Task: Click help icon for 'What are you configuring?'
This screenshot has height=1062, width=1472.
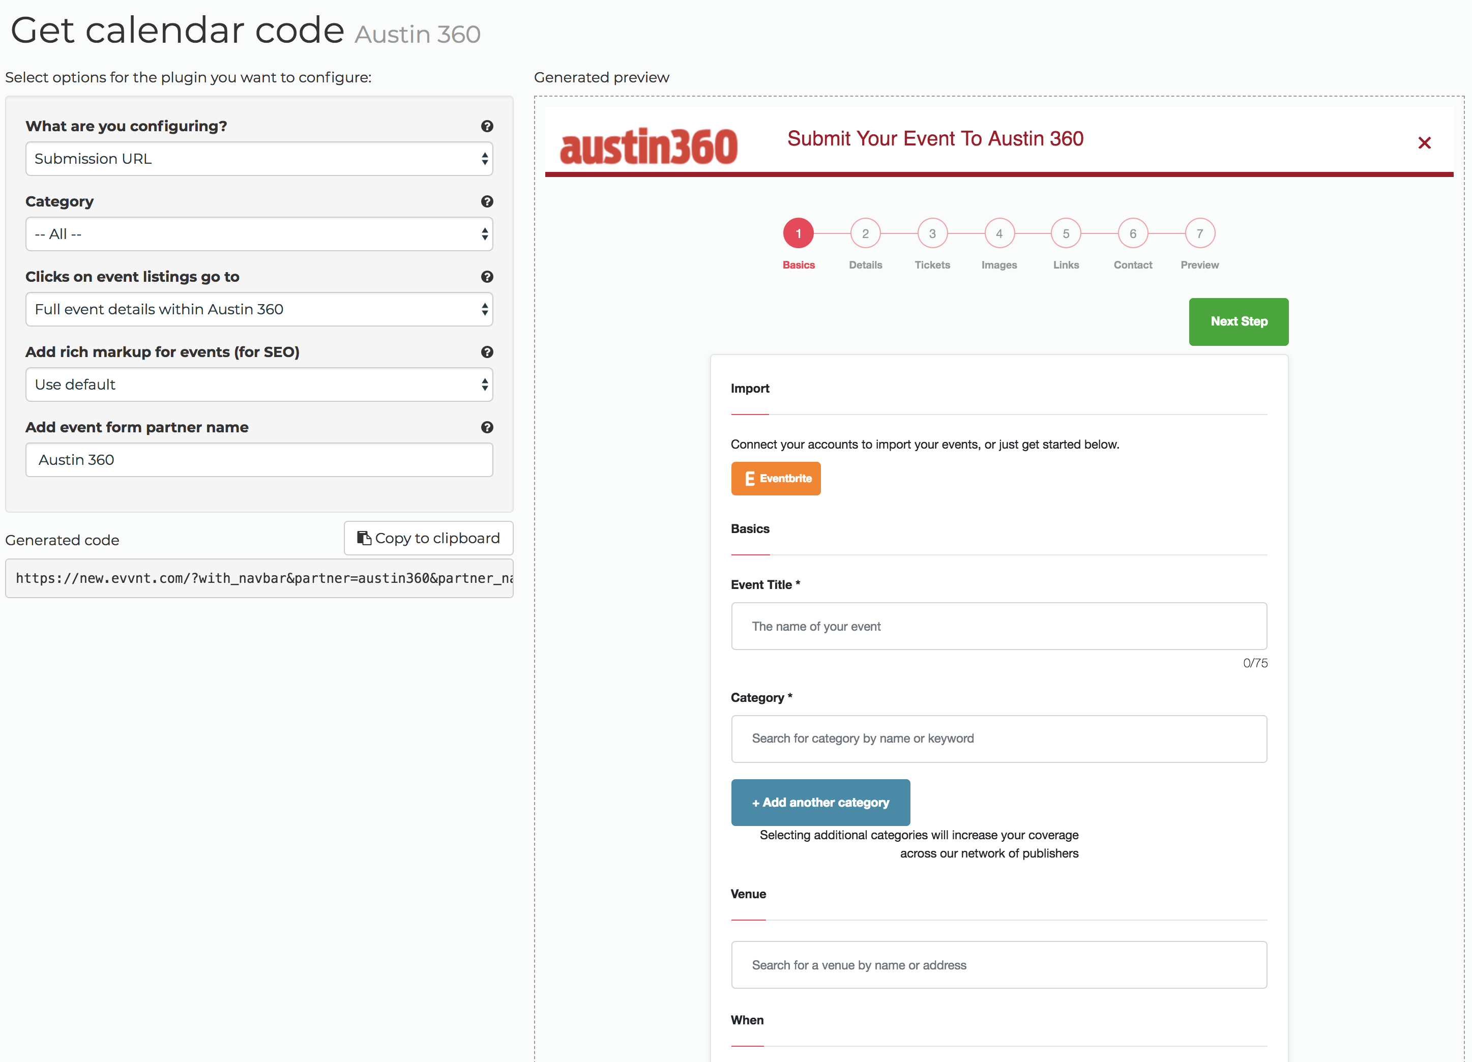Action: 487,126
